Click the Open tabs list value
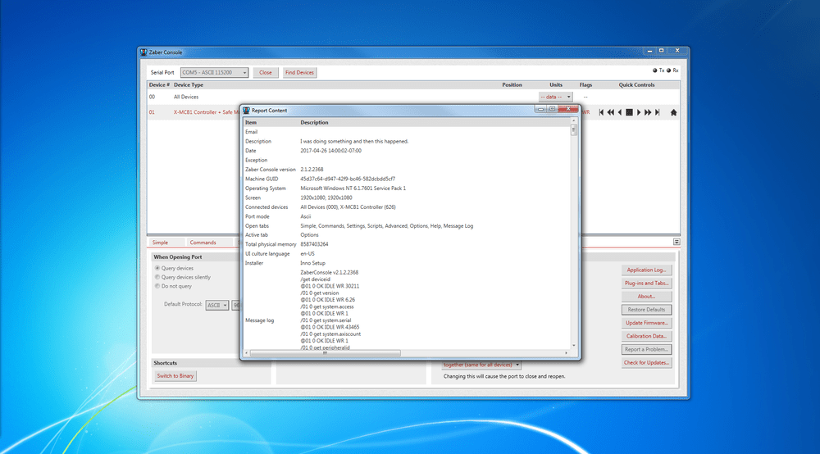This screenshot has height=454, width=820. [x=386, y=225]
